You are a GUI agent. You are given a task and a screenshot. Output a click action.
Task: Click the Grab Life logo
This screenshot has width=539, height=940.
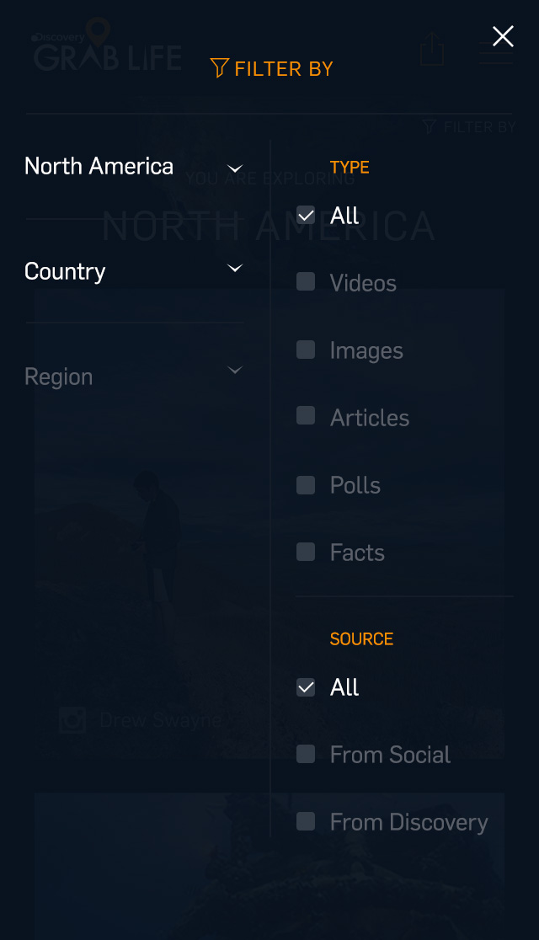pyautogui.click(x=107, y=51)
